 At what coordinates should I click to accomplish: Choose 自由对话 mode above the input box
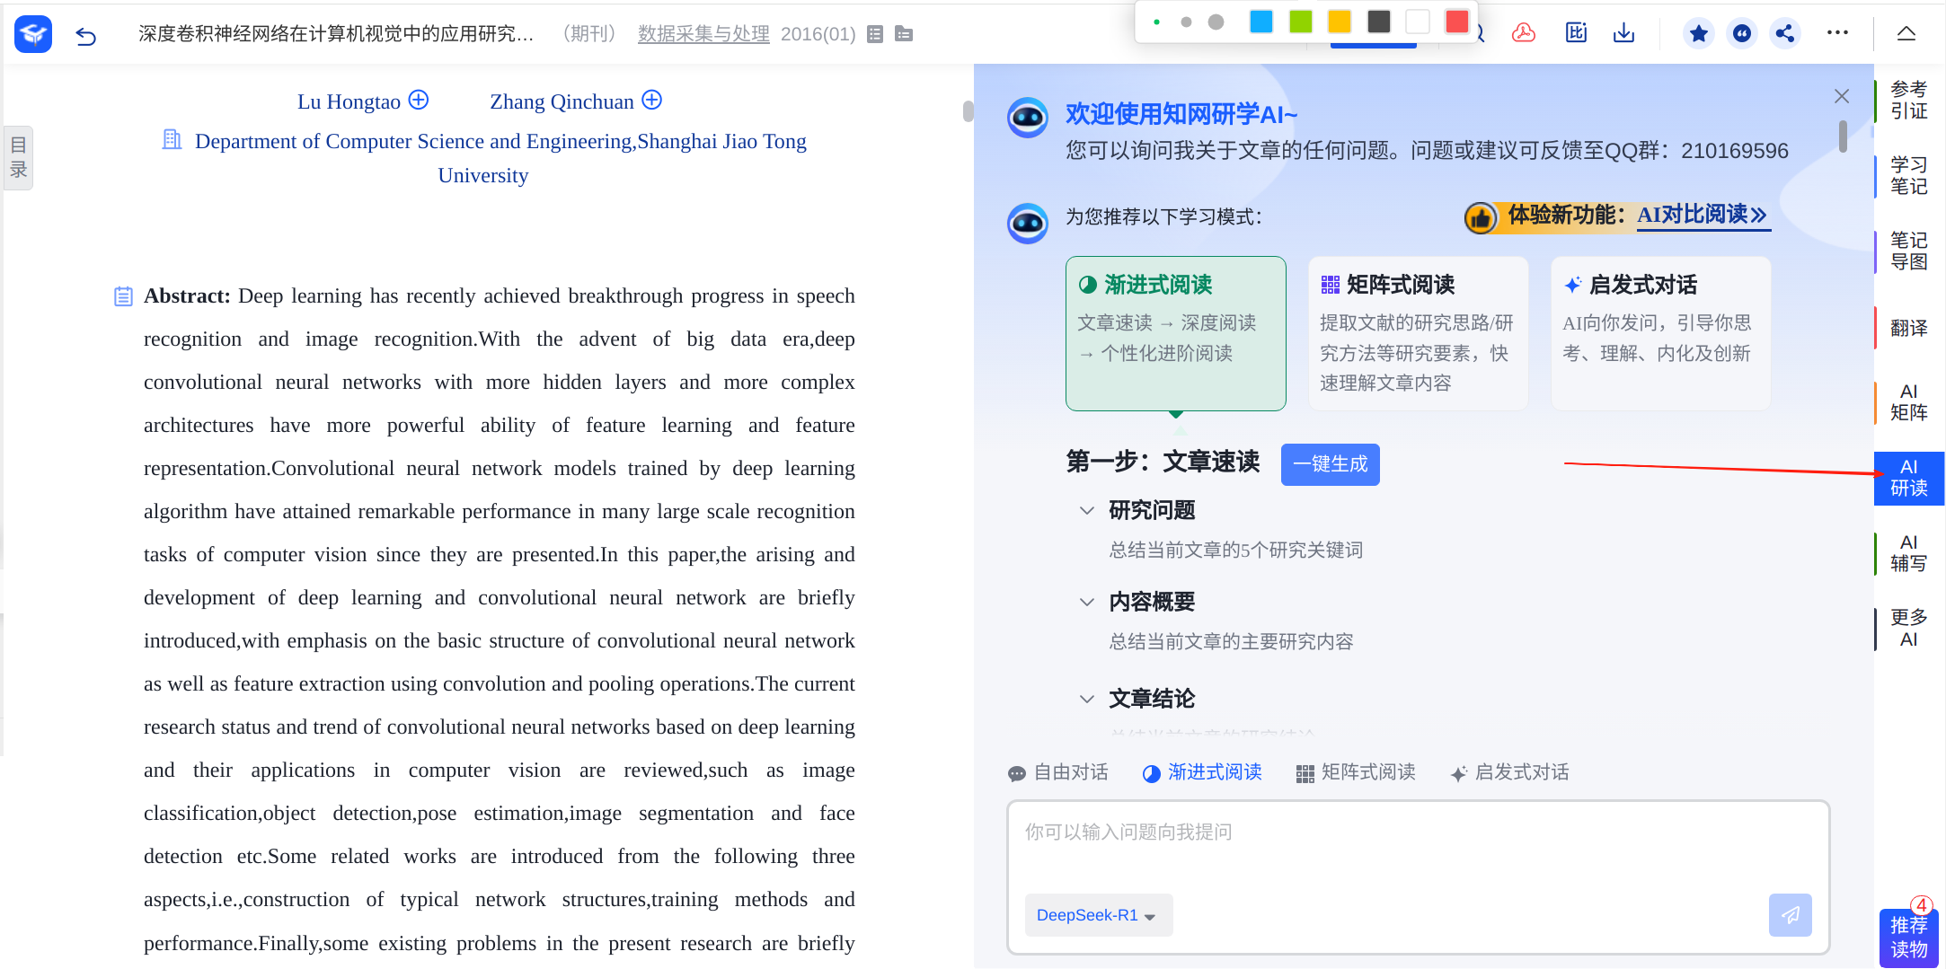pos(1058,772)
